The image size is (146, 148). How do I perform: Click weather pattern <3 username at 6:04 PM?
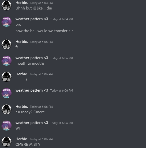[32, 19]
